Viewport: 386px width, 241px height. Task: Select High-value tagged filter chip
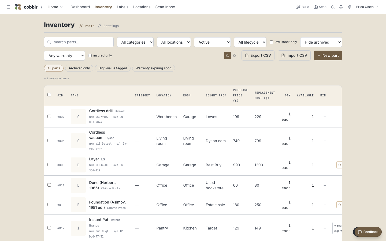coord(113,68)
